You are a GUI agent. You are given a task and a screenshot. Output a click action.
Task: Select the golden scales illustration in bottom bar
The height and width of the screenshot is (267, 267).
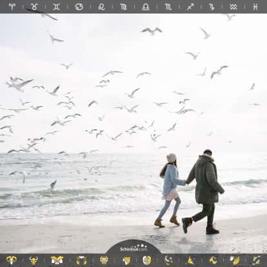coord(147,260)
